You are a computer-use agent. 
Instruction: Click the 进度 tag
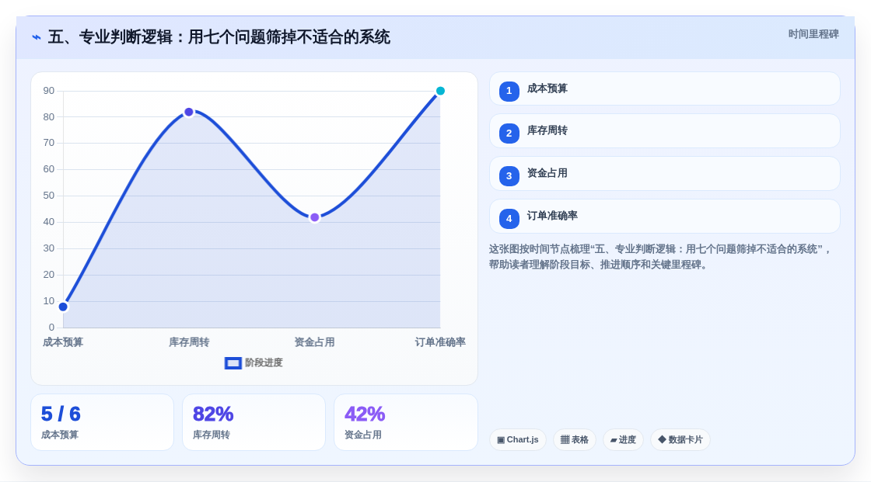point(623,440)
